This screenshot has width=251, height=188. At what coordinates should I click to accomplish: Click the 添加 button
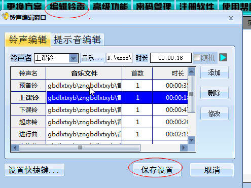tap(214, 72)
